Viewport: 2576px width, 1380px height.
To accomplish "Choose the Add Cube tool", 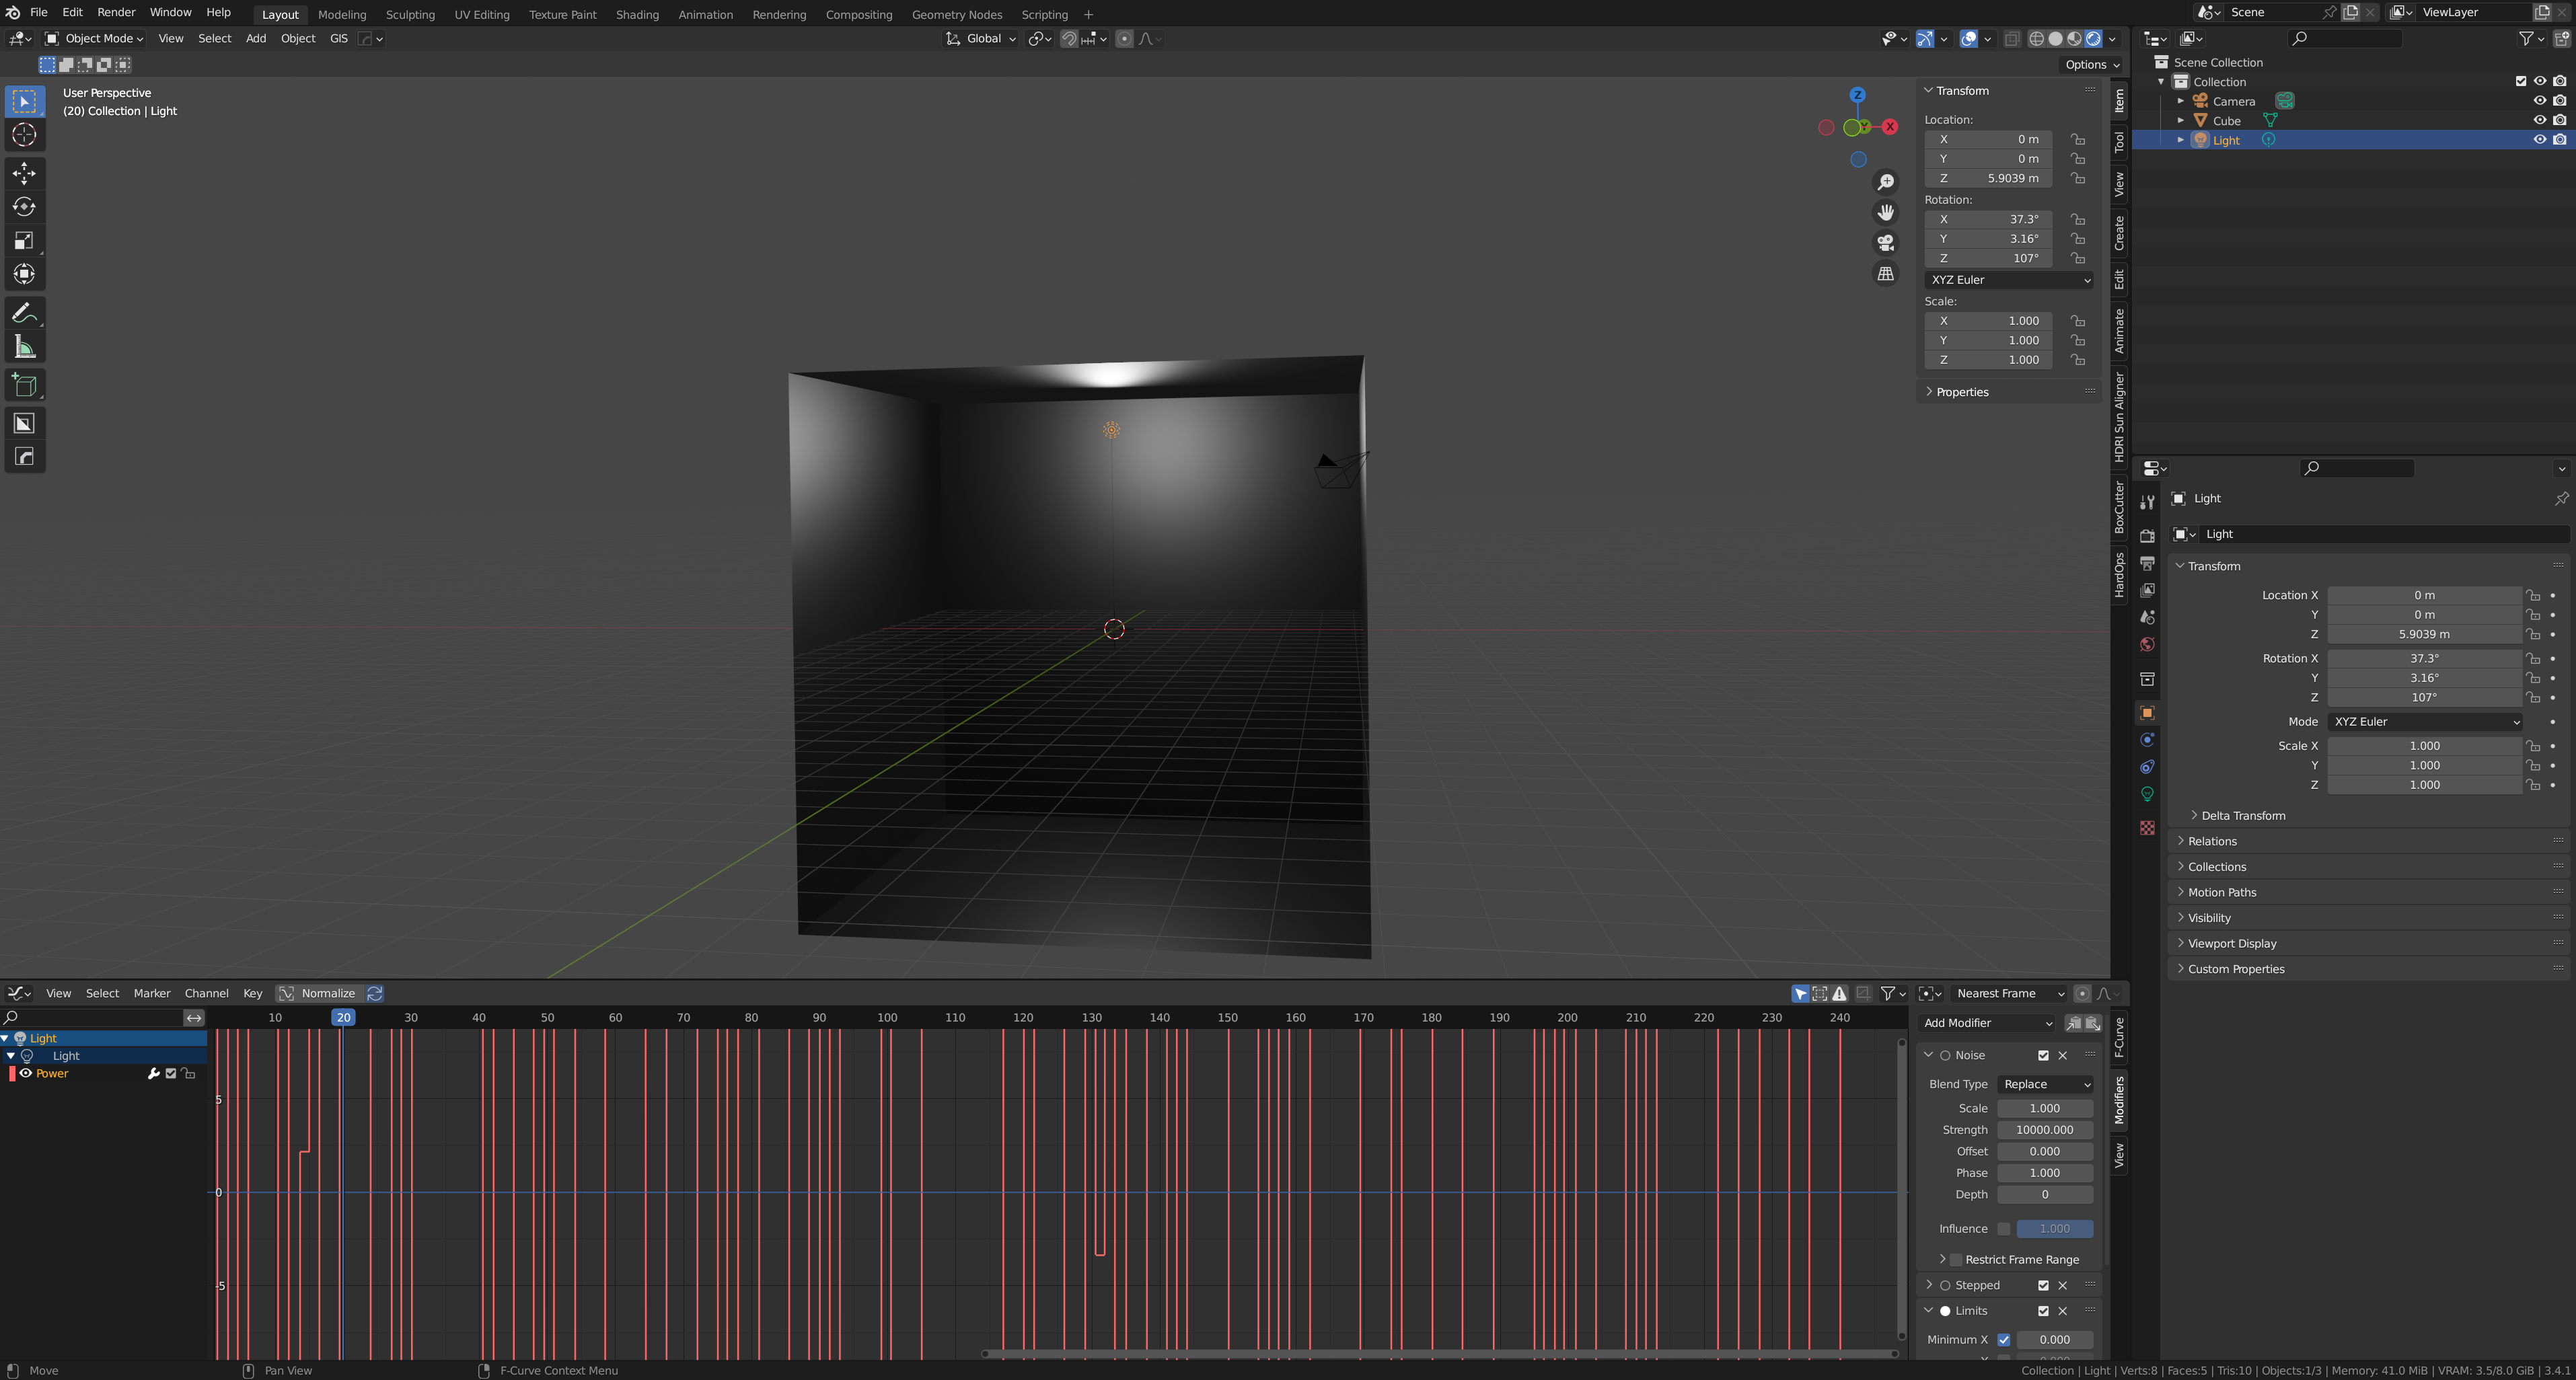I will (24, 386).
